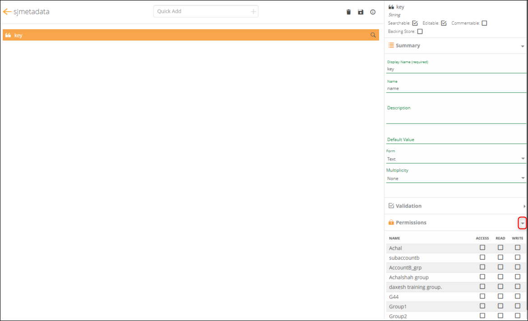The width and height of the screenshot is (528, 321).
Task: Click the Achalshah group row name
Action: tap(409, 277)
